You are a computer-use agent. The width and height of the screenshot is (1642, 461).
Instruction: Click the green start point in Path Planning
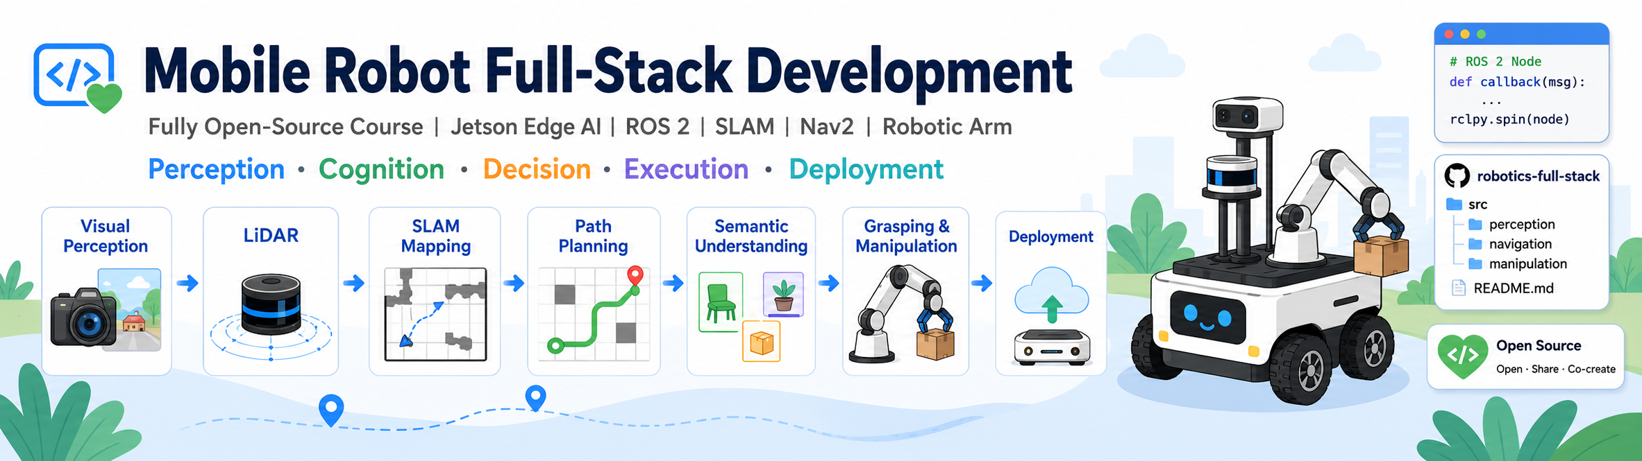(x=555, y=345)
